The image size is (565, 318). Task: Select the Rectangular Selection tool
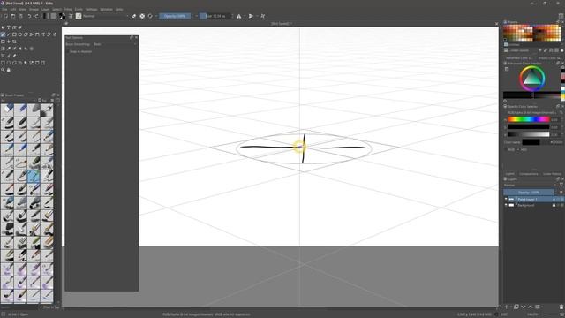point(3,63)
